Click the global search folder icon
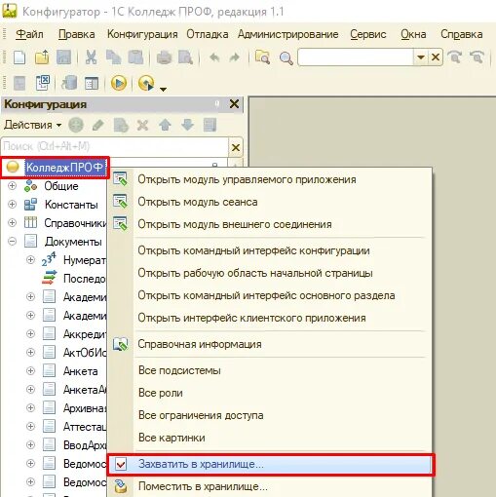The width and height of the screenshot is (496, 497). click(x=262, y=57)
